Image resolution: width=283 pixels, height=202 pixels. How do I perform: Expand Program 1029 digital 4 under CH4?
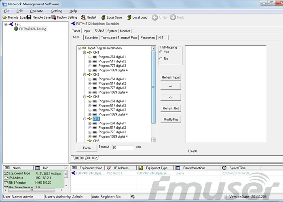coord(90,136)
